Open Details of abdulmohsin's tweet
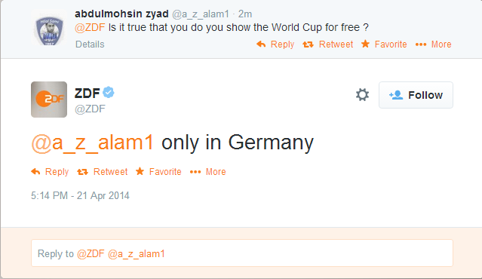The image size is (482, 279). [x=90, y=44]
